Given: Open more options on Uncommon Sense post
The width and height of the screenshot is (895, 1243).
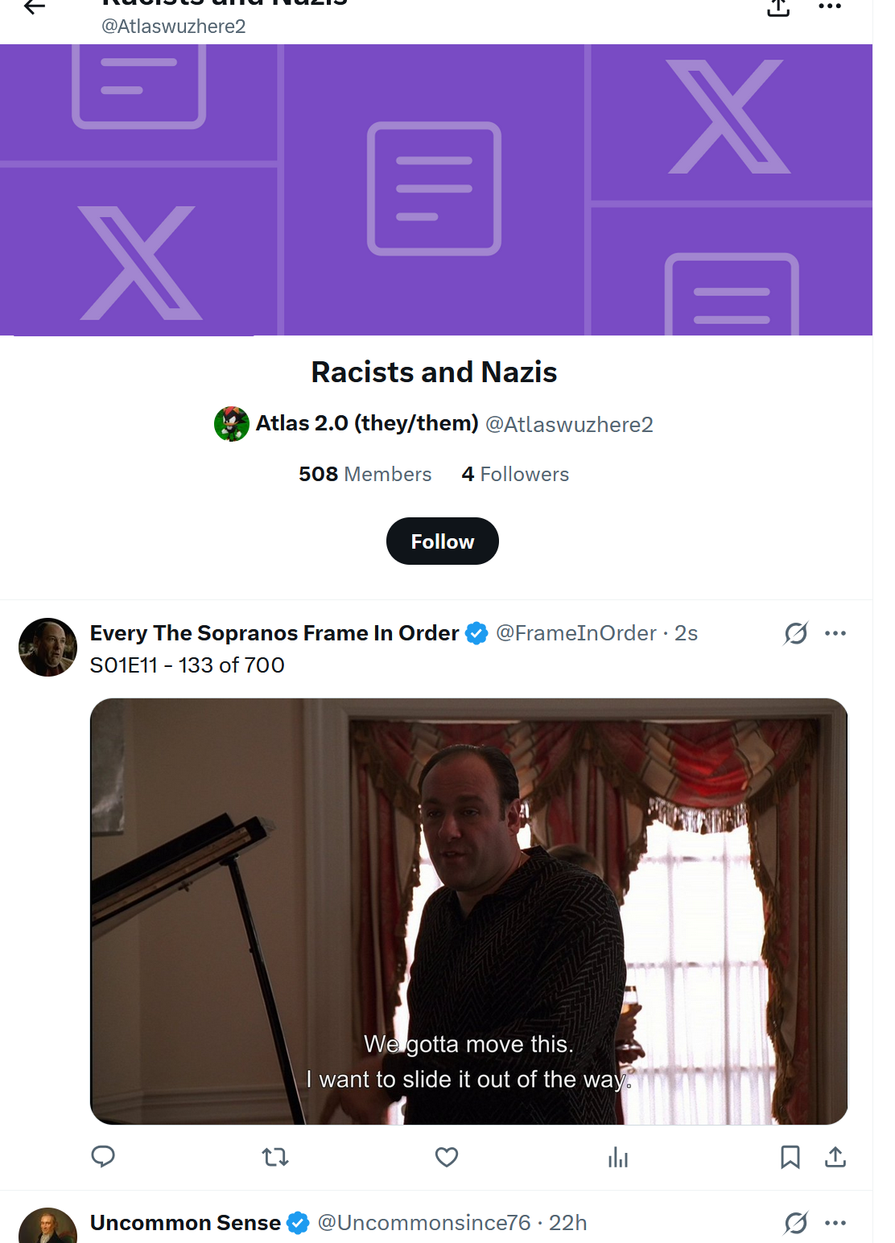Looking at the screenshot, I should 835,1224.
